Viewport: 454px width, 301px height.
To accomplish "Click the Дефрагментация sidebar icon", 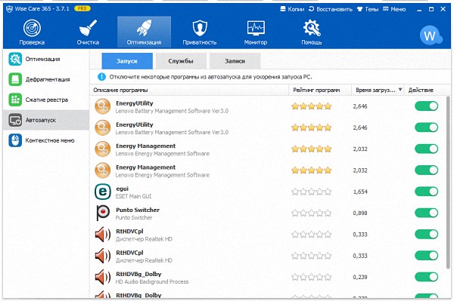I will coord(15,79).
